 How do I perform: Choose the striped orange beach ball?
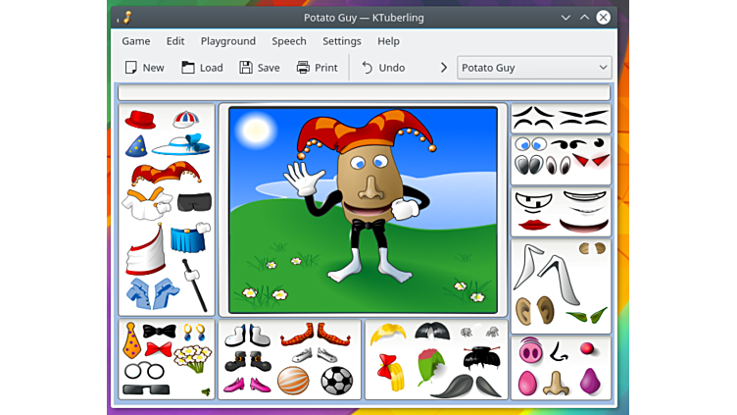coord(292,380)
